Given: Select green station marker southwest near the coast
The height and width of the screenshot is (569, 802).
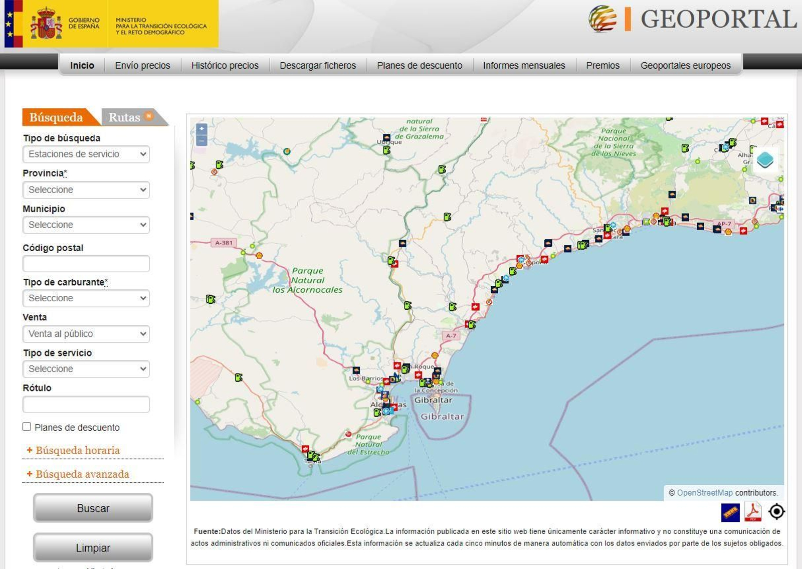Looking at the screenshot, I should pyautogui.click(x=239, y=377).
